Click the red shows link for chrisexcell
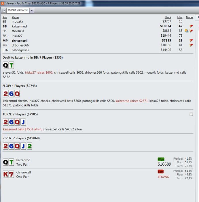 [163, 176]
